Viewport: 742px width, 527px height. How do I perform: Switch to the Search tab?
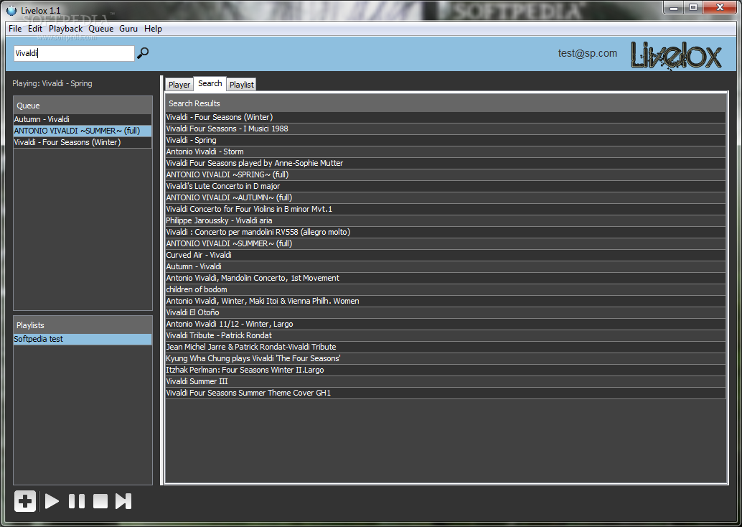point(210,83)
